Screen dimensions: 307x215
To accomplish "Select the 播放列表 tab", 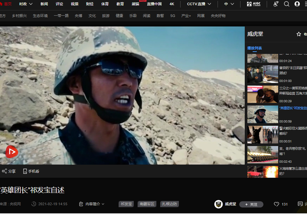I will (255, 48).
